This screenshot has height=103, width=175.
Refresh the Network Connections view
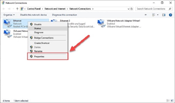tap(132, 9)
